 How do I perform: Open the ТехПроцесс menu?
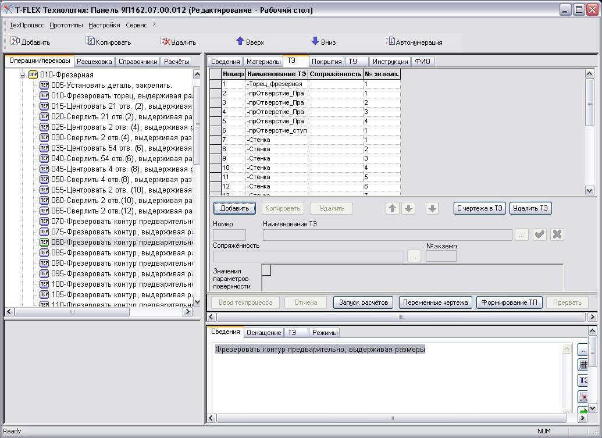click(27, 26)
